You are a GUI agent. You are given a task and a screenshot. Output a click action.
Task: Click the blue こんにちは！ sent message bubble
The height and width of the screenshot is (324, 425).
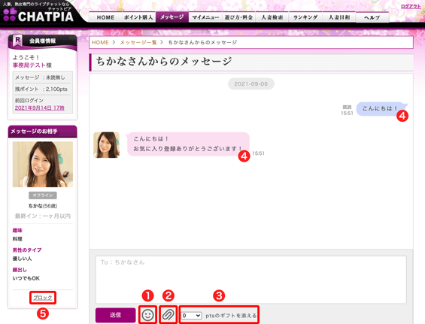click(x=381, y=109)
